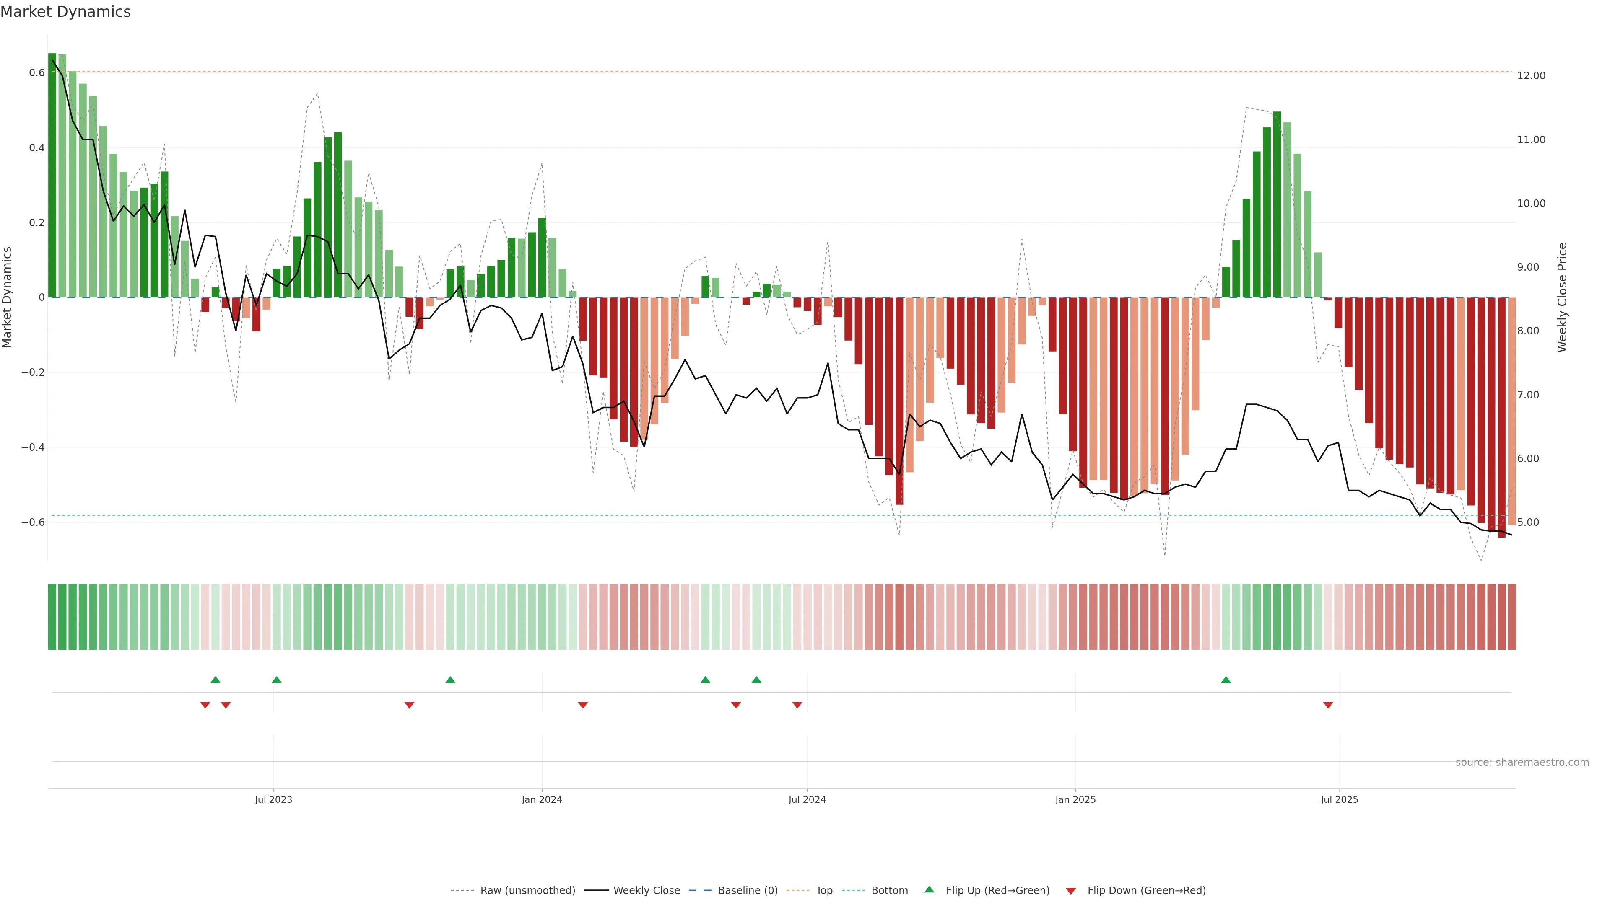Screen dimensions: 1610x905
Task: Click the Jul 2025 x-axis label
Action: (1339, 799)
